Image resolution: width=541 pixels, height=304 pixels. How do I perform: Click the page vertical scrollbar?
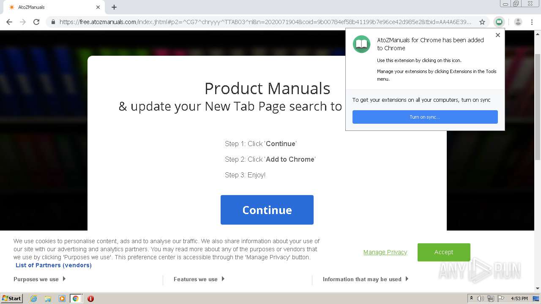(538, 107)
